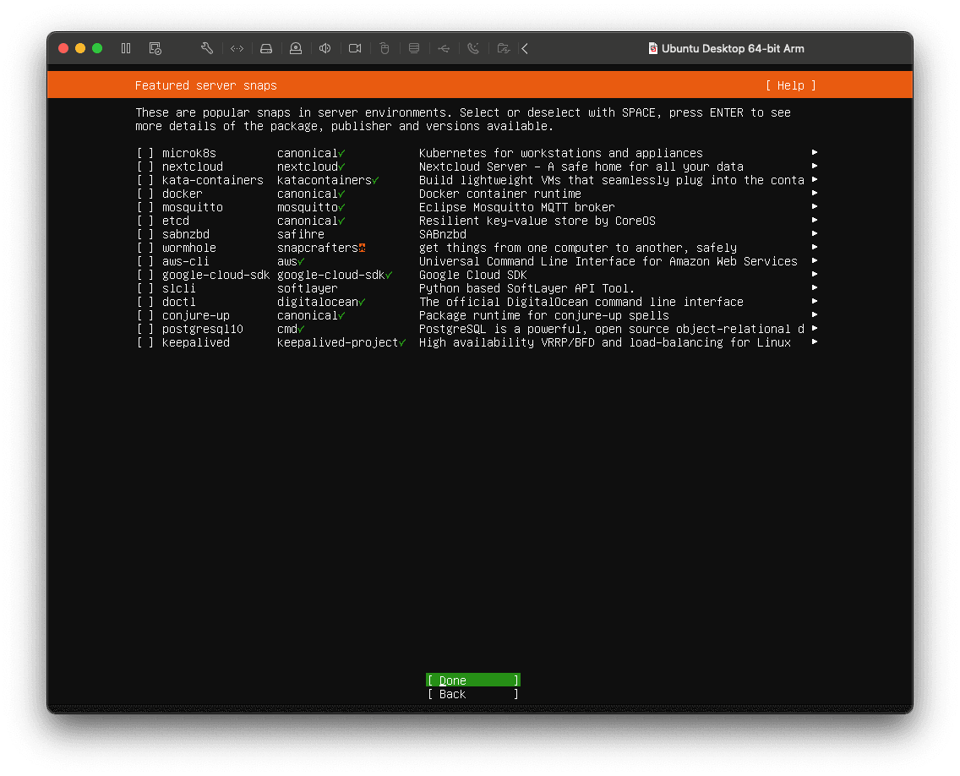Toggle the etcd snap checkbox

(x=145, y=221)
